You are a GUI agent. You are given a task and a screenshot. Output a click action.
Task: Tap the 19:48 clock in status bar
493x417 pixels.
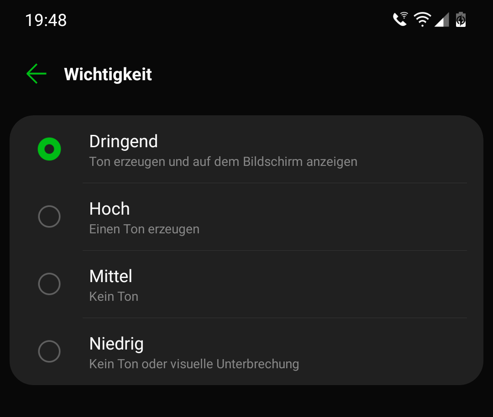click(x=46, y=20)
